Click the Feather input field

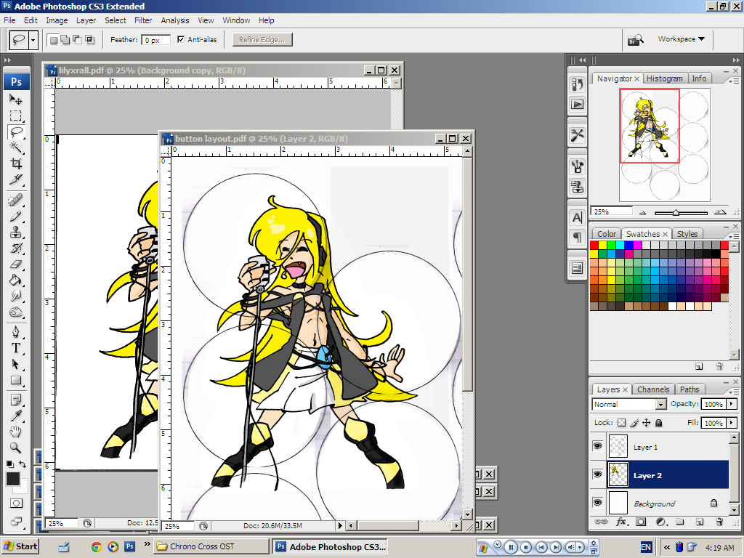(x=155, y=41)
